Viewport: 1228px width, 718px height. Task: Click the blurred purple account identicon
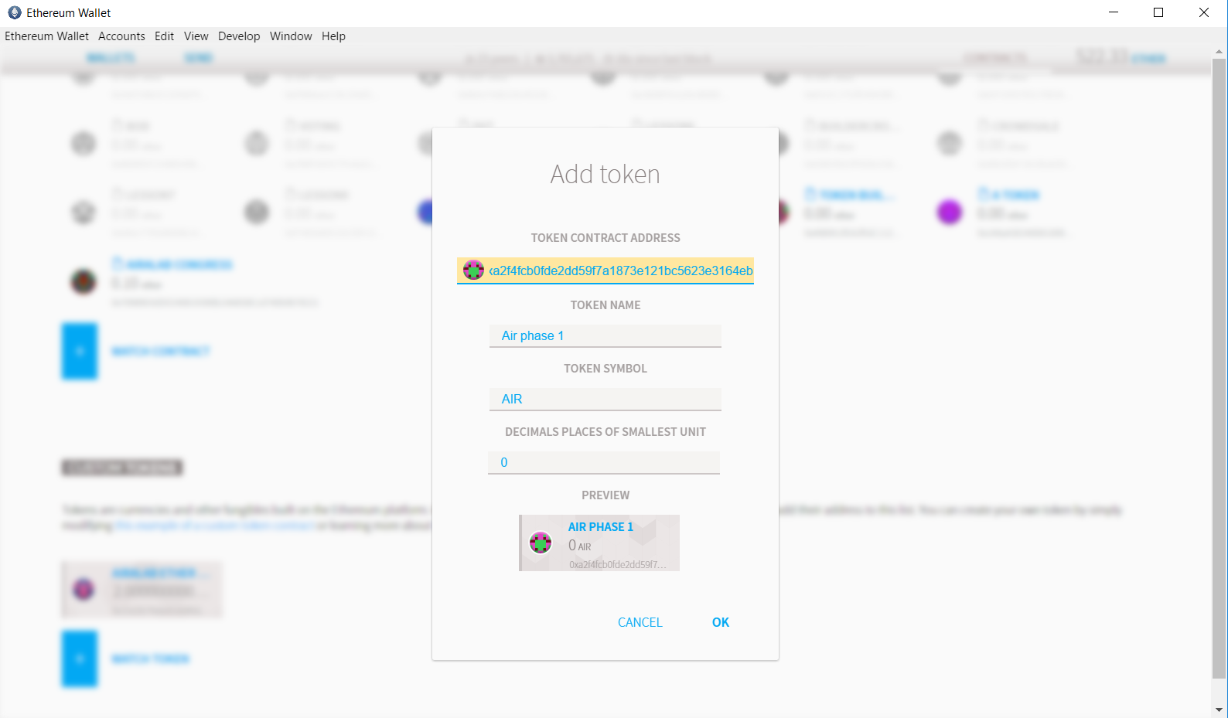pyautogui.click(x=949, y=212)
